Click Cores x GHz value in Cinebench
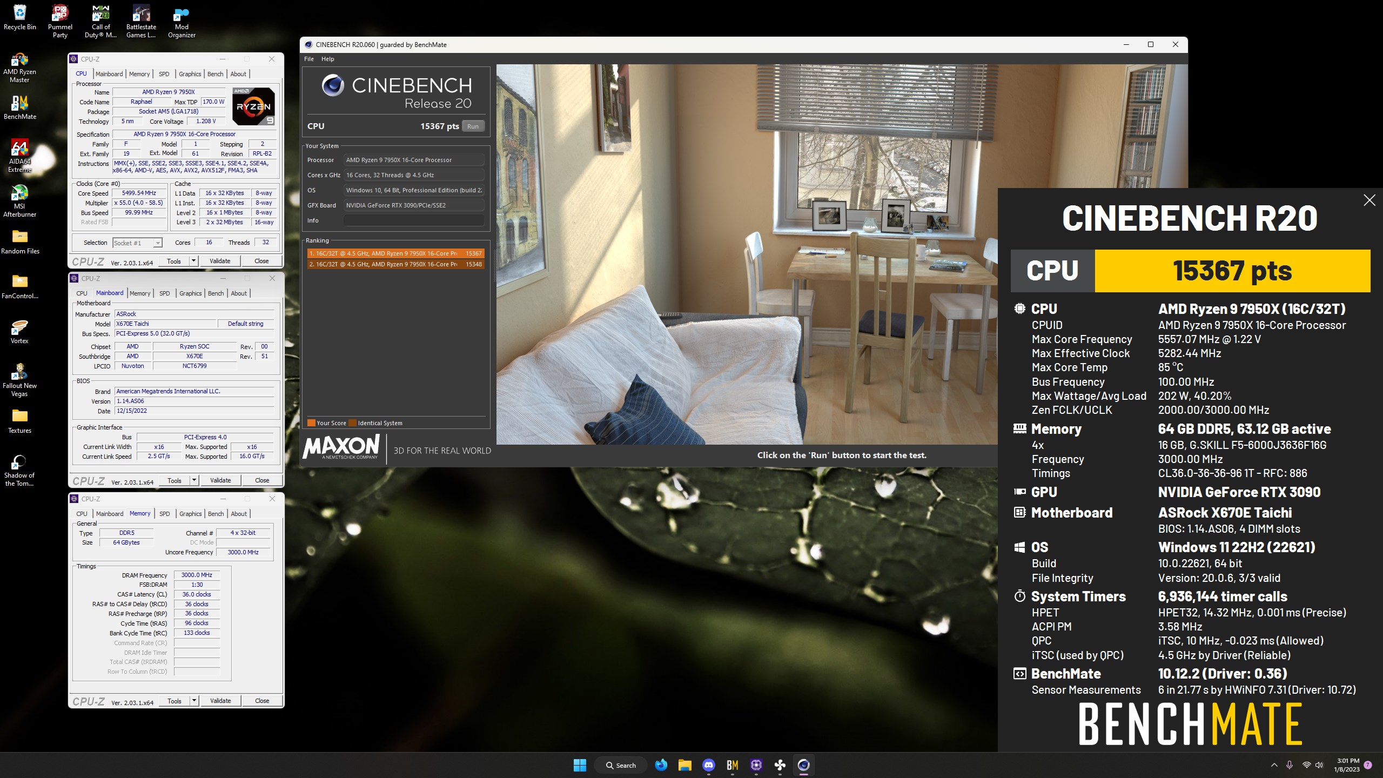1383x778 pixels. click(x=414, y=175)
